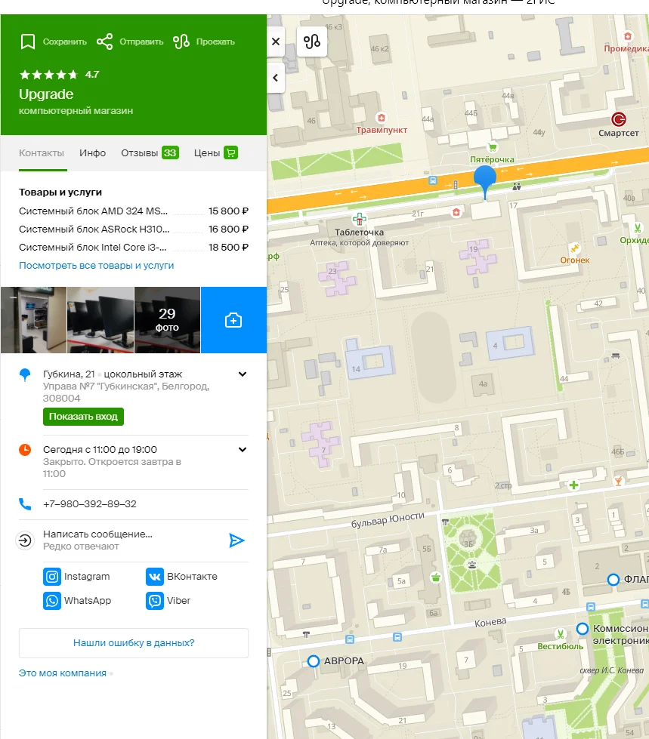The image size is (649, 739).
Task: Click the Показать вход button
Action: click(x=83, y=417)
